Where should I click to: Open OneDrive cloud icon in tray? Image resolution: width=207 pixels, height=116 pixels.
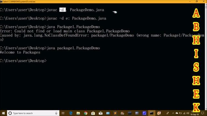177,113
